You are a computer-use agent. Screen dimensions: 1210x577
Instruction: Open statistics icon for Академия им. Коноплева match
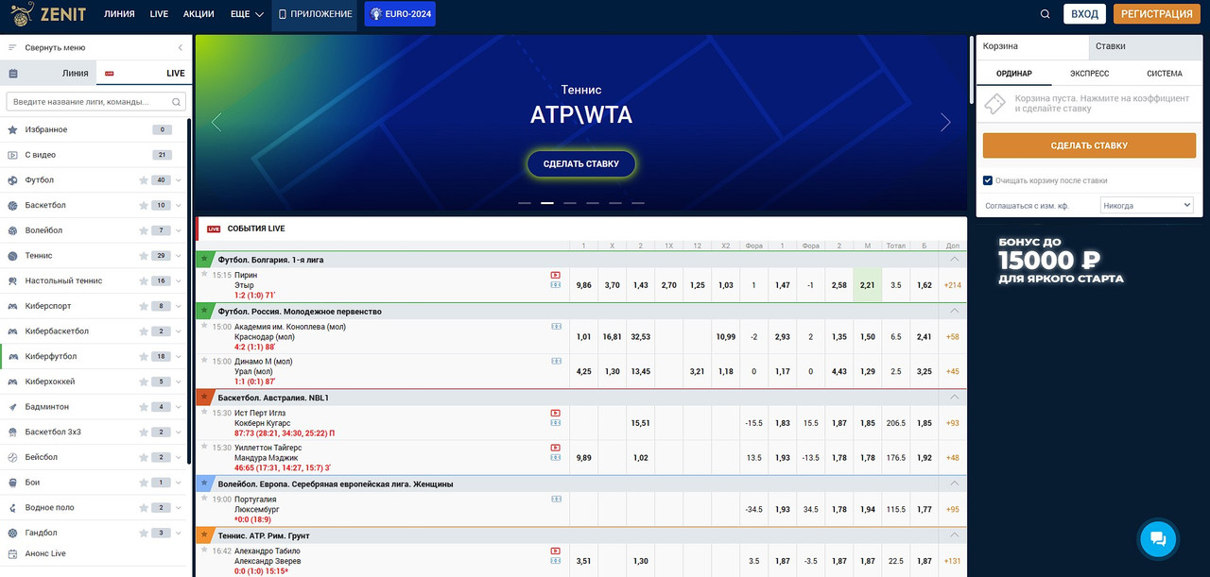click(556, 327)
